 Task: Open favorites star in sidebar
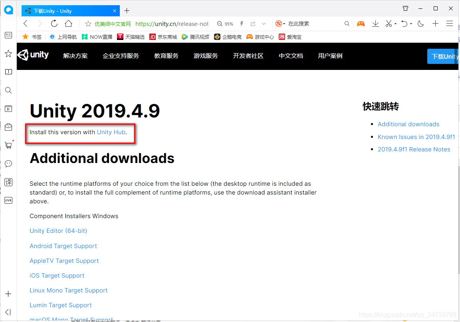pyautogui.click(x=8, y=54)
